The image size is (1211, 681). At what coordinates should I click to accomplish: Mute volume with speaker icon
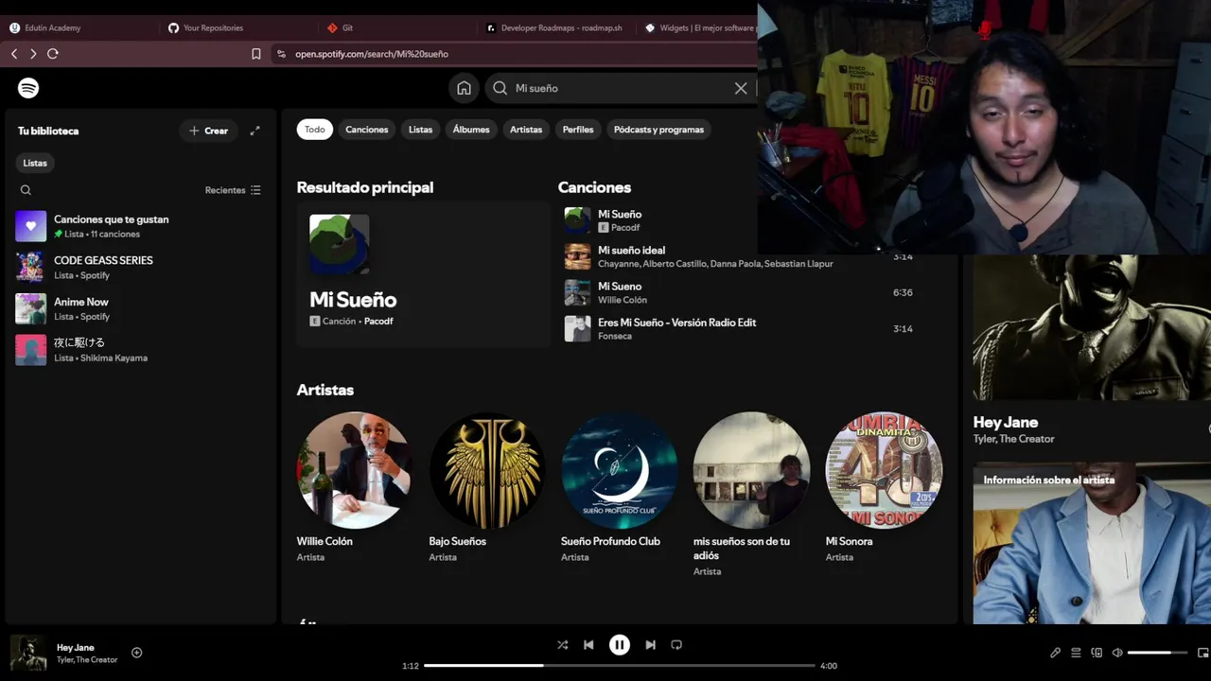click(x=1117, y=653)
